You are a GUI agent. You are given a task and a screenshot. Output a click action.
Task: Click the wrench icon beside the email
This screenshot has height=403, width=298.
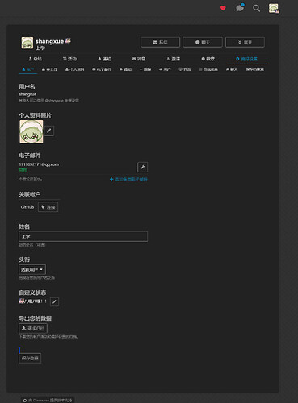coord(142,167)
